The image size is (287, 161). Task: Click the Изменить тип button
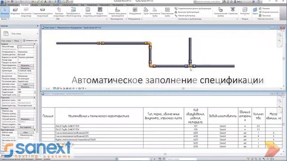pos(30,41)
